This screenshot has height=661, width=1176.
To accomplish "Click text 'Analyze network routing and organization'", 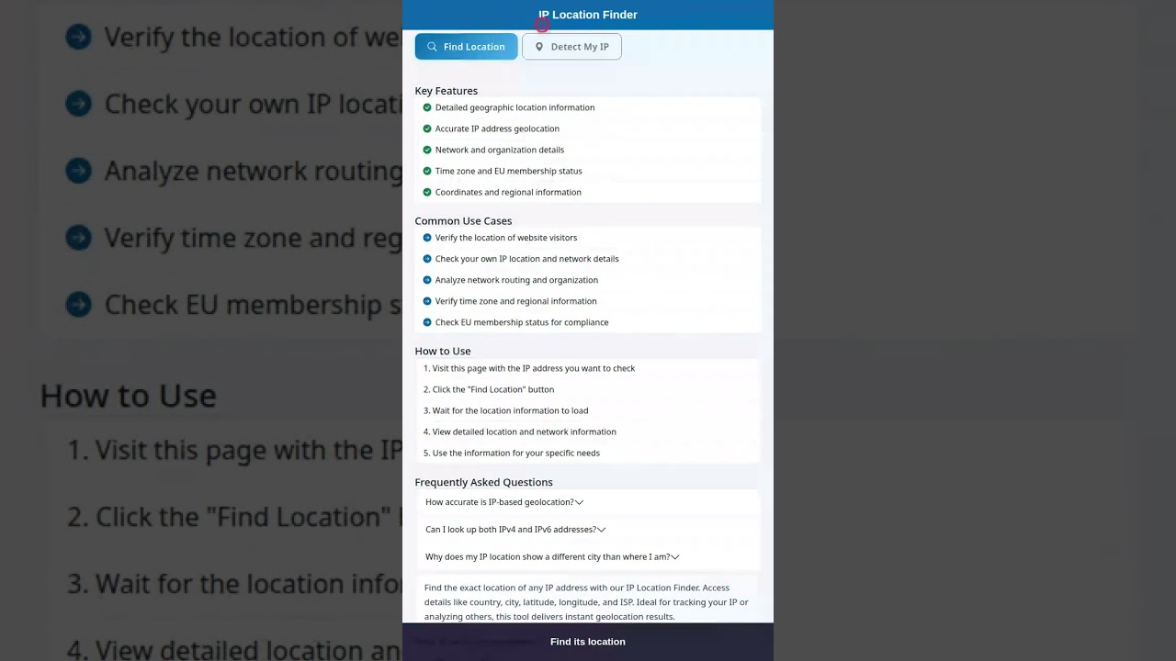I will (x=516, y=280).
